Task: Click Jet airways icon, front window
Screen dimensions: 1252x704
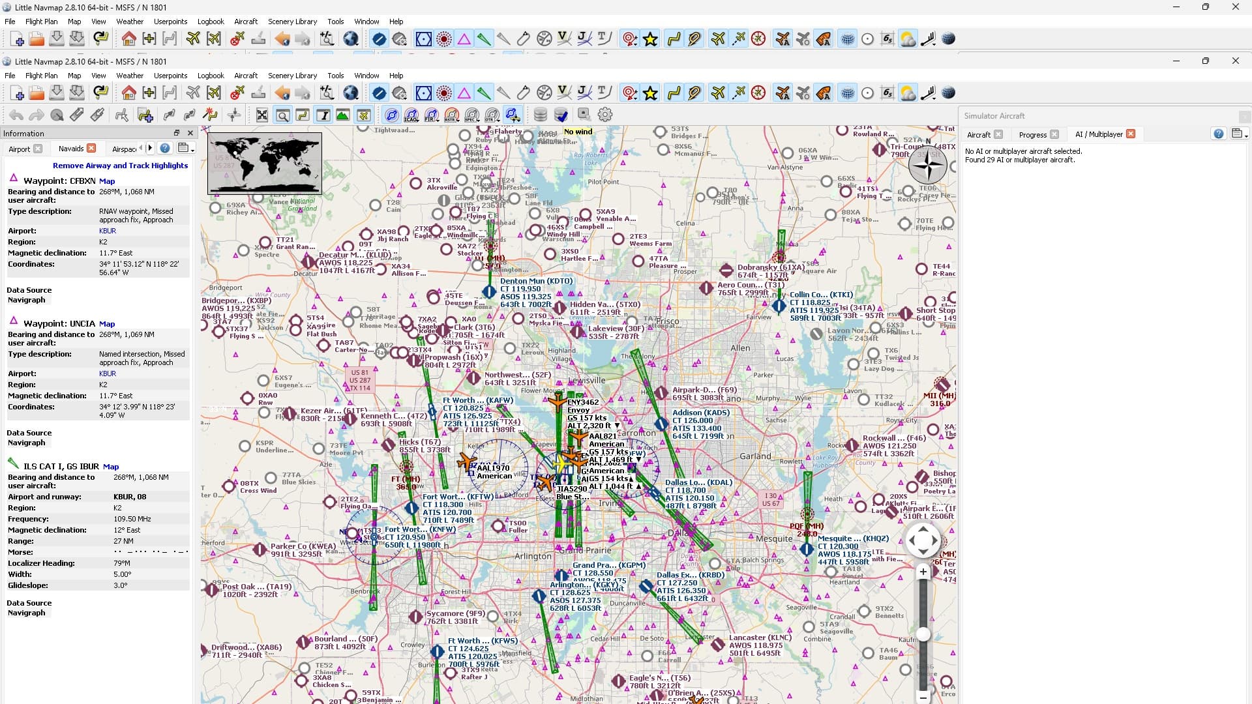Action: (x=585, y=93)
